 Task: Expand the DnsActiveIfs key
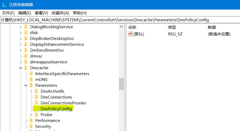31,91
